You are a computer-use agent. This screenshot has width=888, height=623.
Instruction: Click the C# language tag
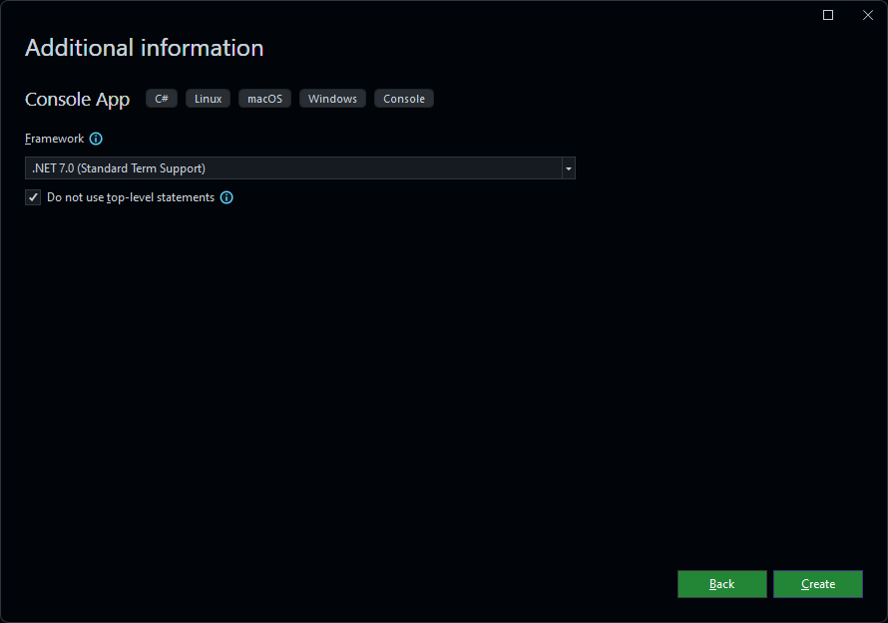coord(161,98)
